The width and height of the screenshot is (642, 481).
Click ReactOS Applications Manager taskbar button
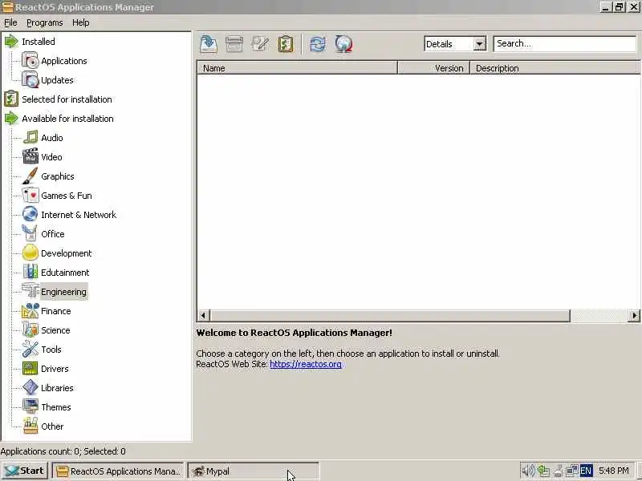[x=118, y=471]
